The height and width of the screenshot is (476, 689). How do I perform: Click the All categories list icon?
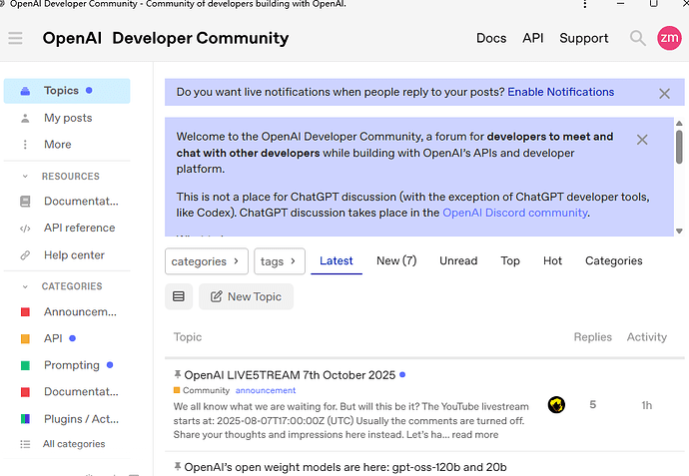(x=26, y=444)
